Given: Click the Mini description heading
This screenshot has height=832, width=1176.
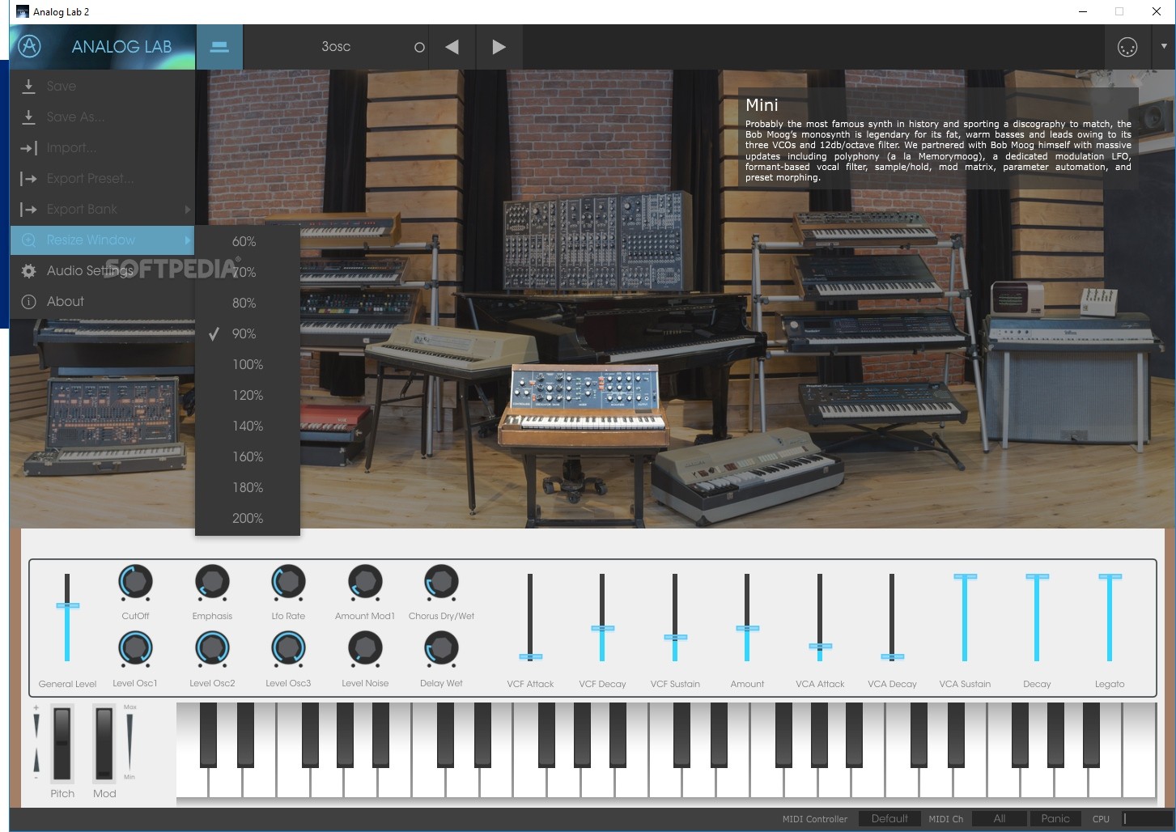Looking at the screenshot, I should pos(762,104).
